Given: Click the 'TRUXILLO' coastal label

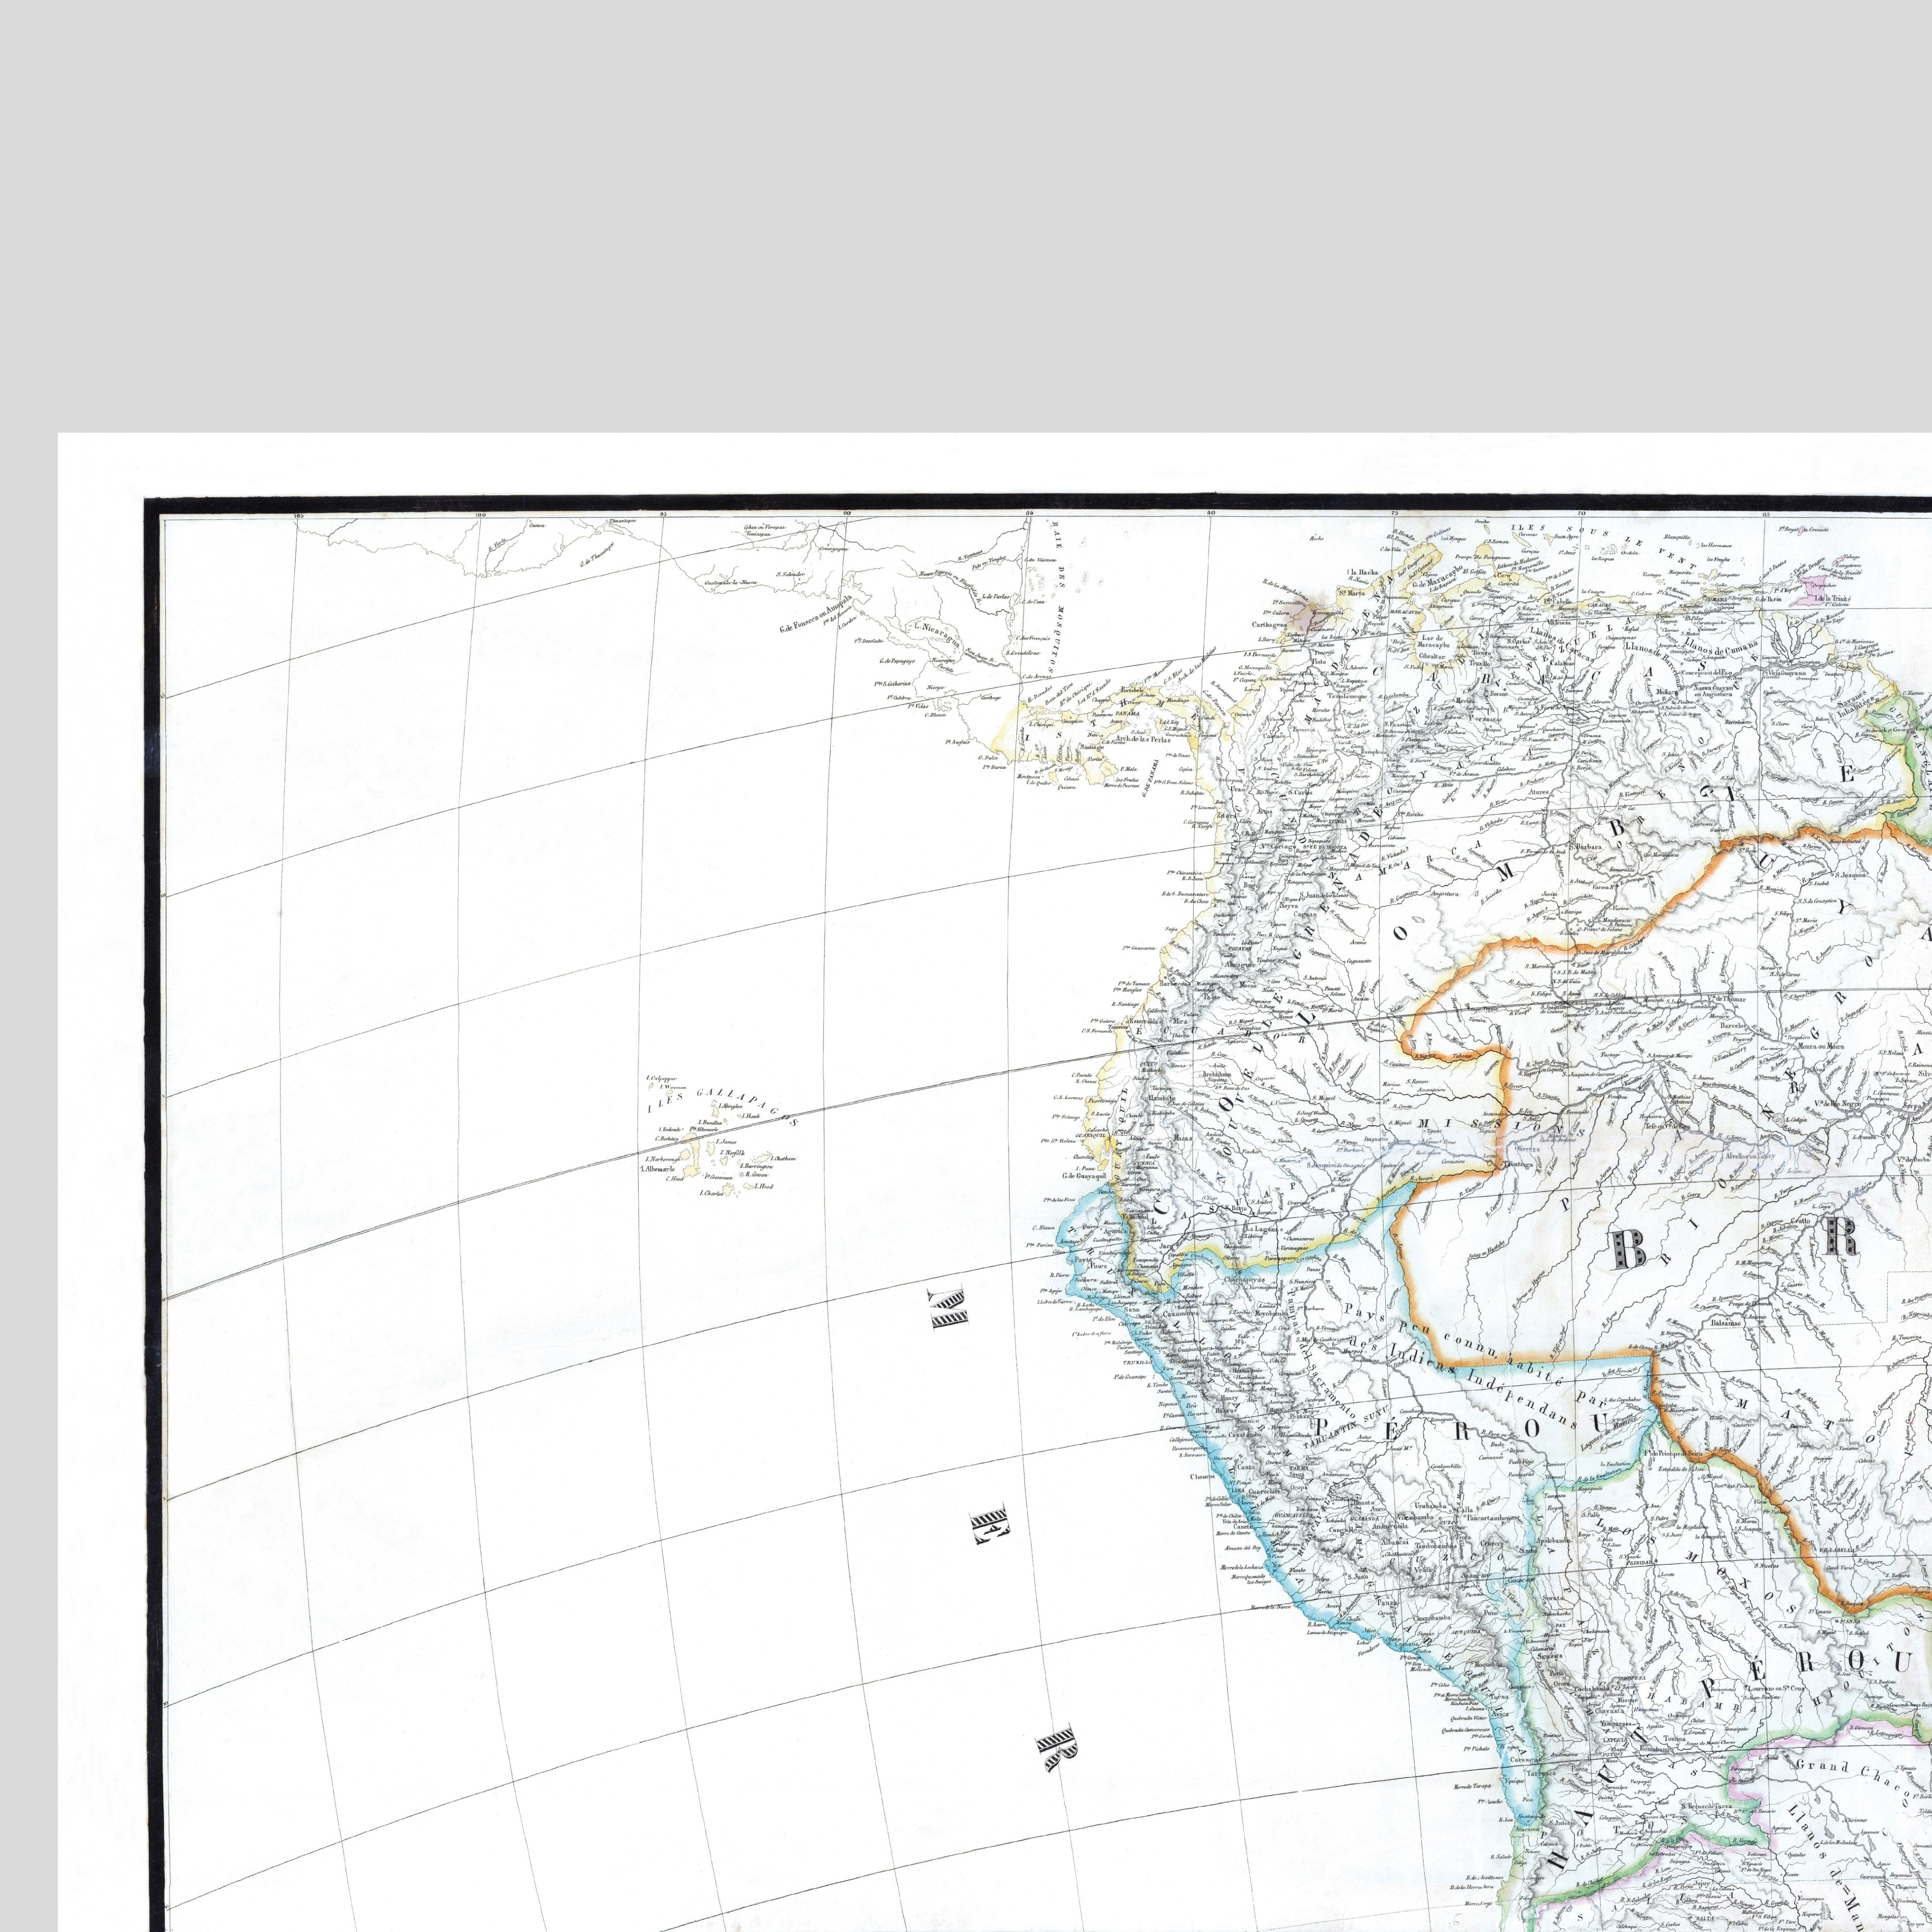Looking at the screenshot, I should point(1138,1364).
